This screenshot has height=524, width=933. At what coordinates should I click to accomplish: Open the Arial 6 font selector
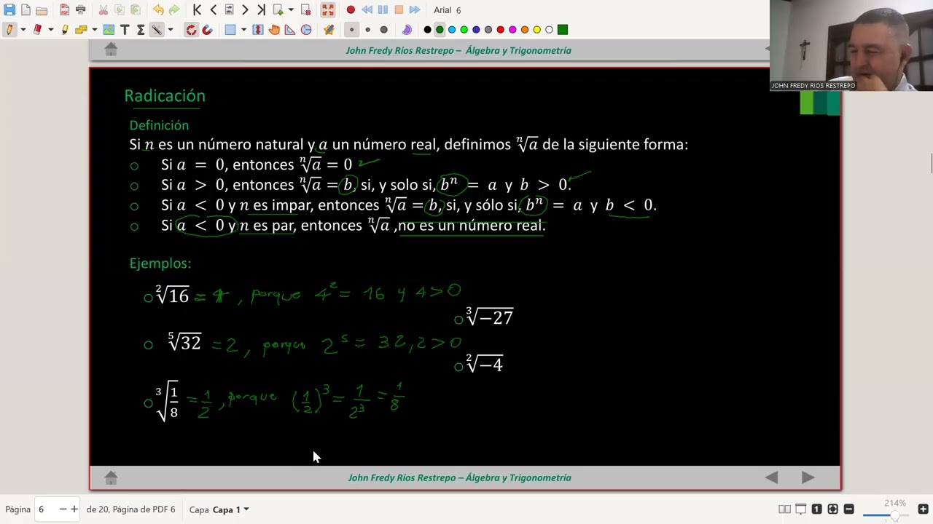[448, 10]
